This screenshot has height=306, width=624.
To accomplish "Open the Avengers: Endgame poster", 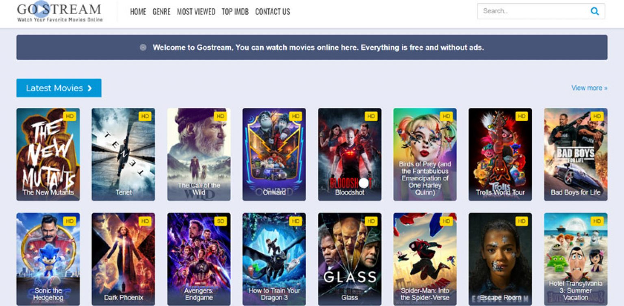I will 199,259.
